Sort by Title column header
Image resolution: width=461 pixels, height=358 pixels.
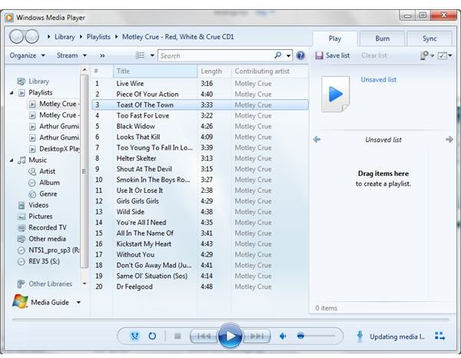155,71
